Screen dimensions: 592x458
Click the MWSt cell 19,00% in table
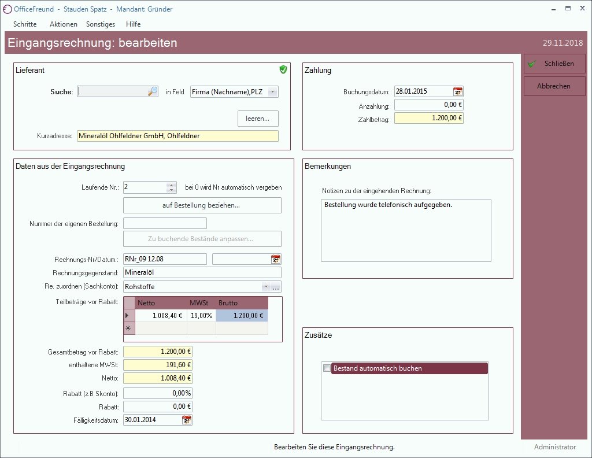(x=201, y=316)
